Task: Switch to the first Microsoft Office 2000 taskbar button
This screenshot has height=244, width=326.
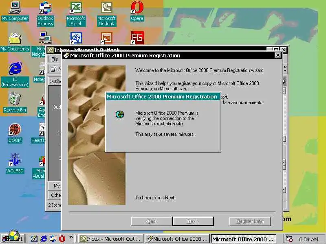Action: (x=177, y=239)
